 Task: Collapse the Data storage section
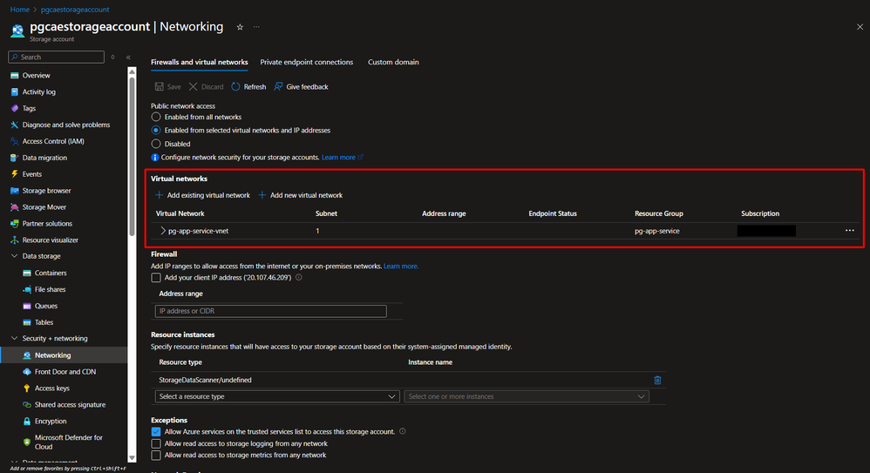[x=15, y=256]
